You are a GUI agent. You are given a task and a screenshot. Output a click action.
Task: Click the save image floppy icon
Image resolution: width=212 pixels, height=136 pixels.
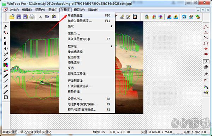pos(19,17)
